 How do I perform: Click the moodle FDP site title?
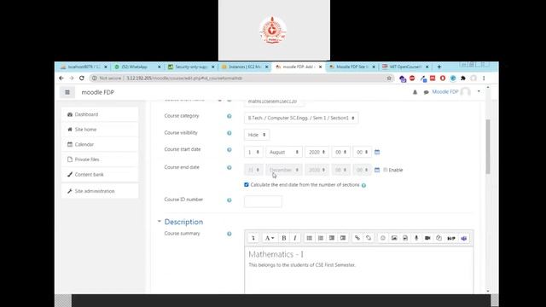(x=98, y=92)
